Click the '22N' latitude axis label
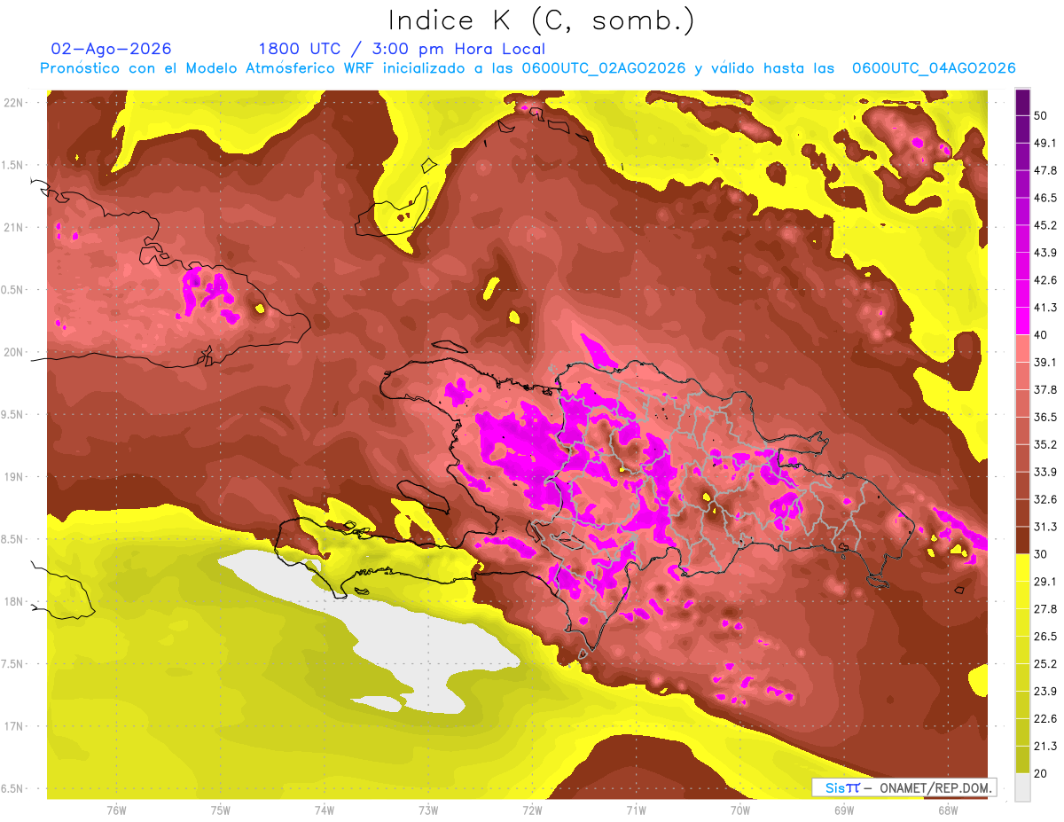The height and width of the screenshot is (822, 1064). click(14, 102)
